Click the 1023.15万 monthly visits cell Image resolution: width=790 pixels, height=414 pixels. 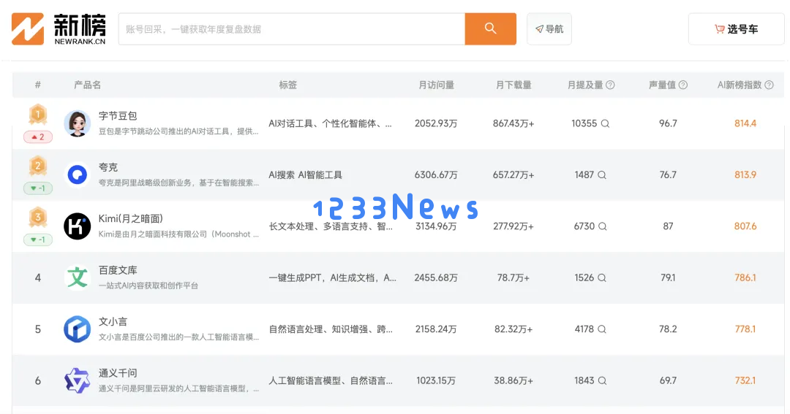click(436, 381)
